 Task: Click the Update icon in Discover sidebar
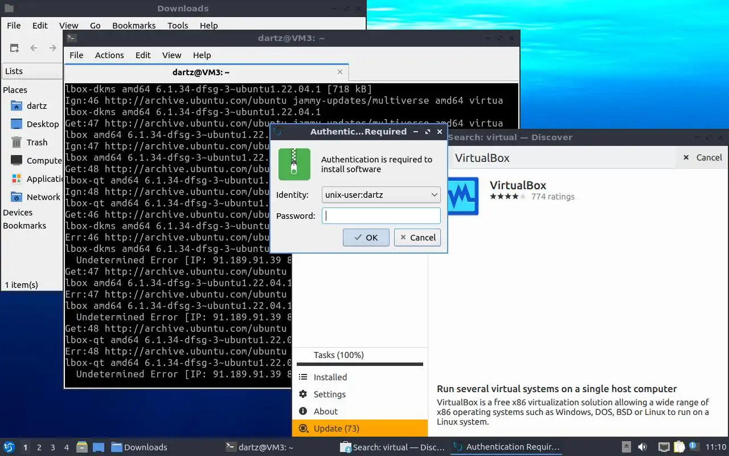[303, 428]
